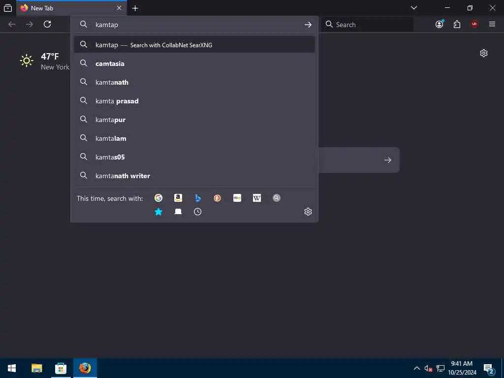The image size is (504, 378).
Task: Close the New Tab tab
Action: coord(119,8)
